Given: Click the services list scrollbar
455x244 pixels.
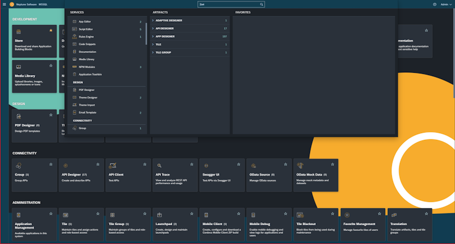Looking at the screenshot, I should click(x=146, y=34).
